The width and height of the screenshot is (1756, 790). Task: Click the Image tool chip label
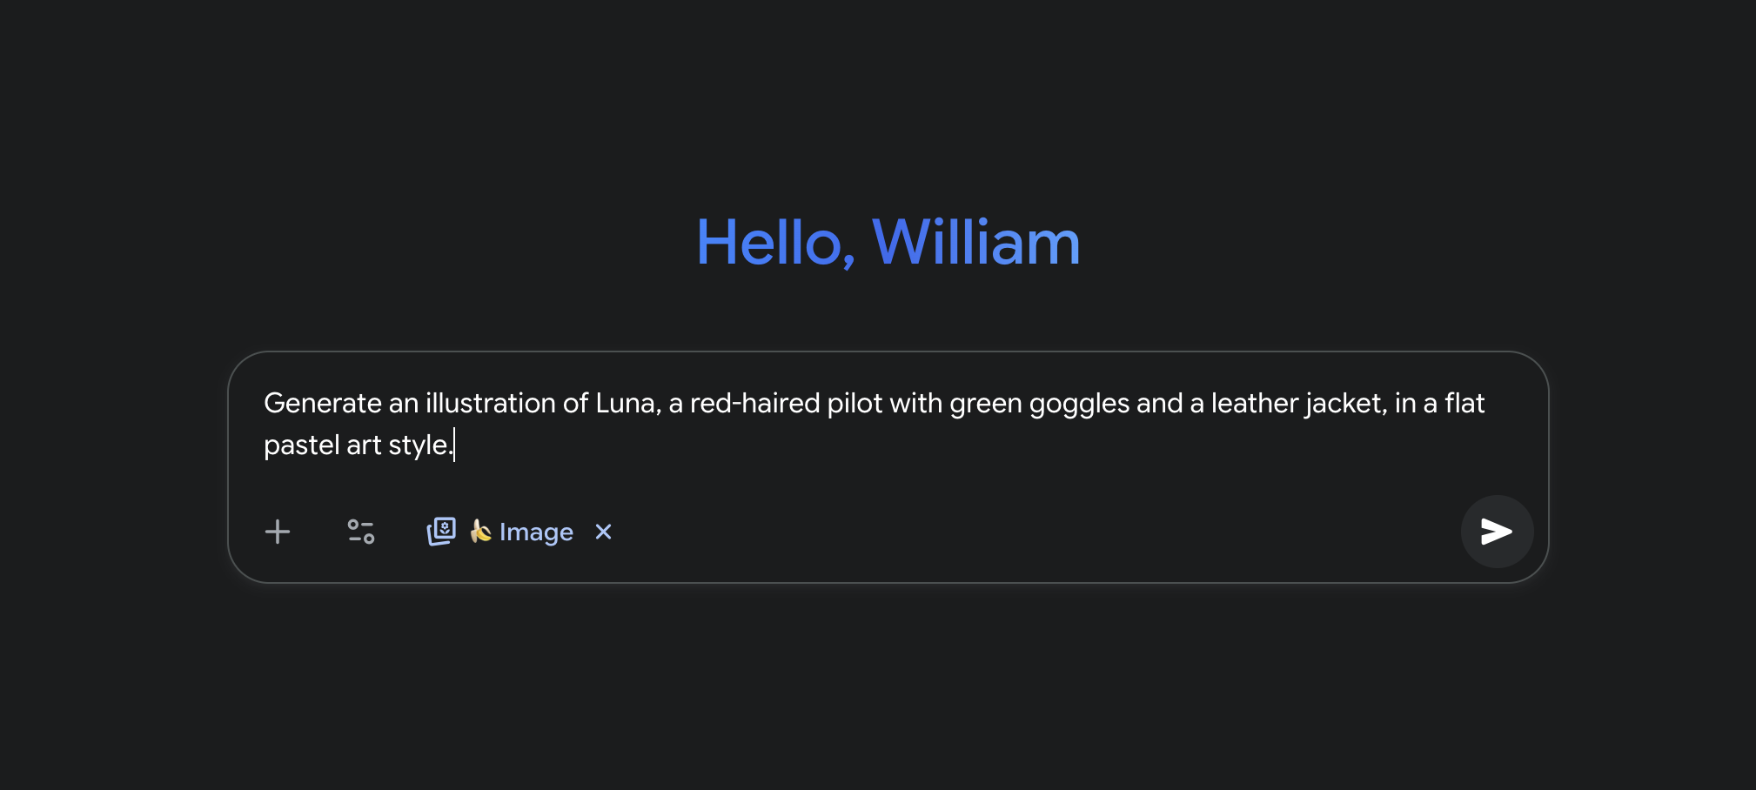tap(536, 532)
